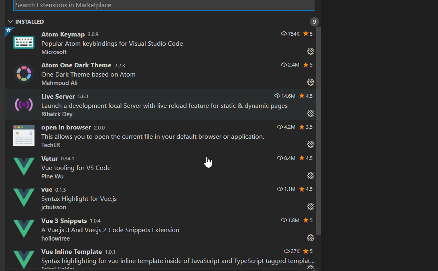Click vue extension 1.1M download count
This screenshot has width=438, height=271.
286,189
